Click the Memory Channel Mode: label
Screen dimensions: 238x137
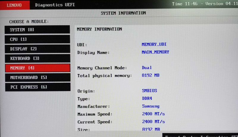(102, 68)
